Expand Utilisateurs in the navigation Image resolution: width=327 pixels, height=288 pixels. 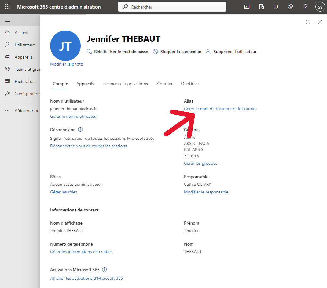click(25, 45)
